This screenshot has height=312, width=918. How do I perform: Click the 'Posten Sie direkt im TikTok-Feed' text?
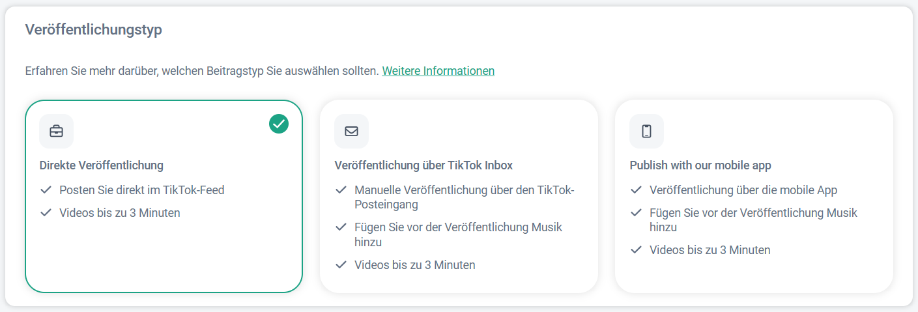(x=141, y=190)
